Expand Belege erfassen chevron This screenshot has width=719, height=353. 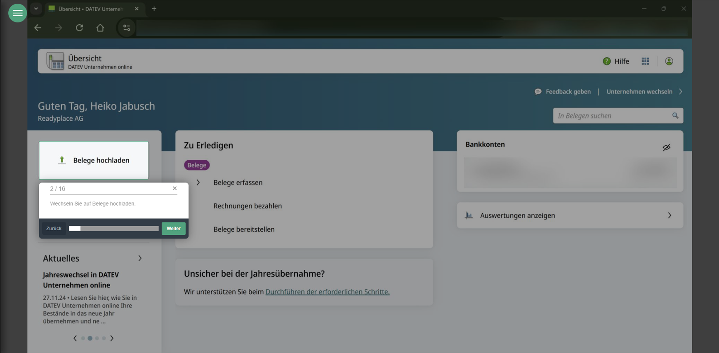(198, 182)
